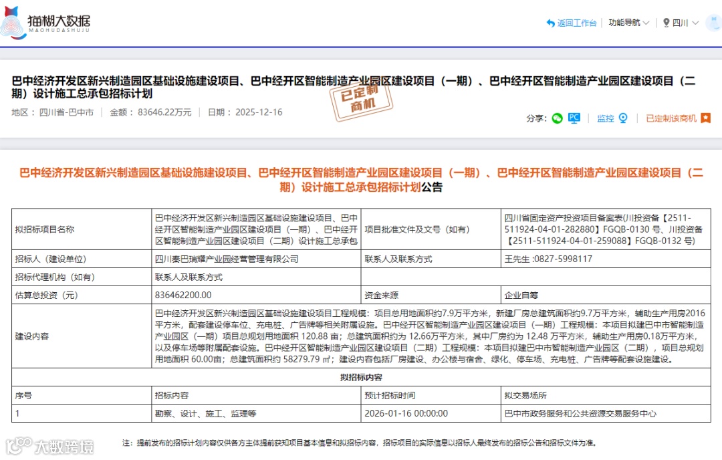
Task: Click the location pin icon beside 四川
Action: pos(666,23)
